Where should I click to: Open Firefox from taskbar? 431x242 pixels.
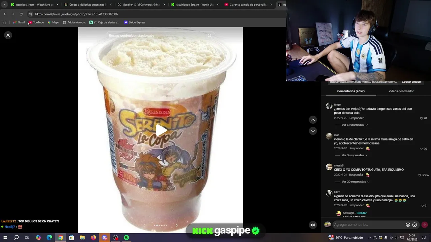(x=93, y=238)
